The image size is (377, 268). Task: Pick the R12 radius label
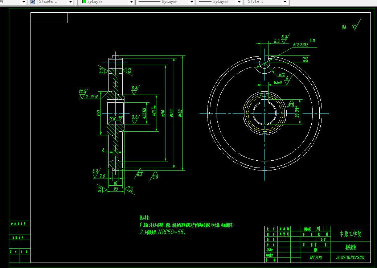(282, 75)
